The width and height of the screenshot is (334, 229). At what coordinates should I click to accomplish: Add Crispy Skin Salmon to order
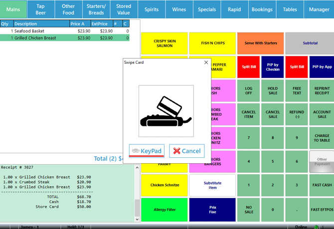click(165, 43)
